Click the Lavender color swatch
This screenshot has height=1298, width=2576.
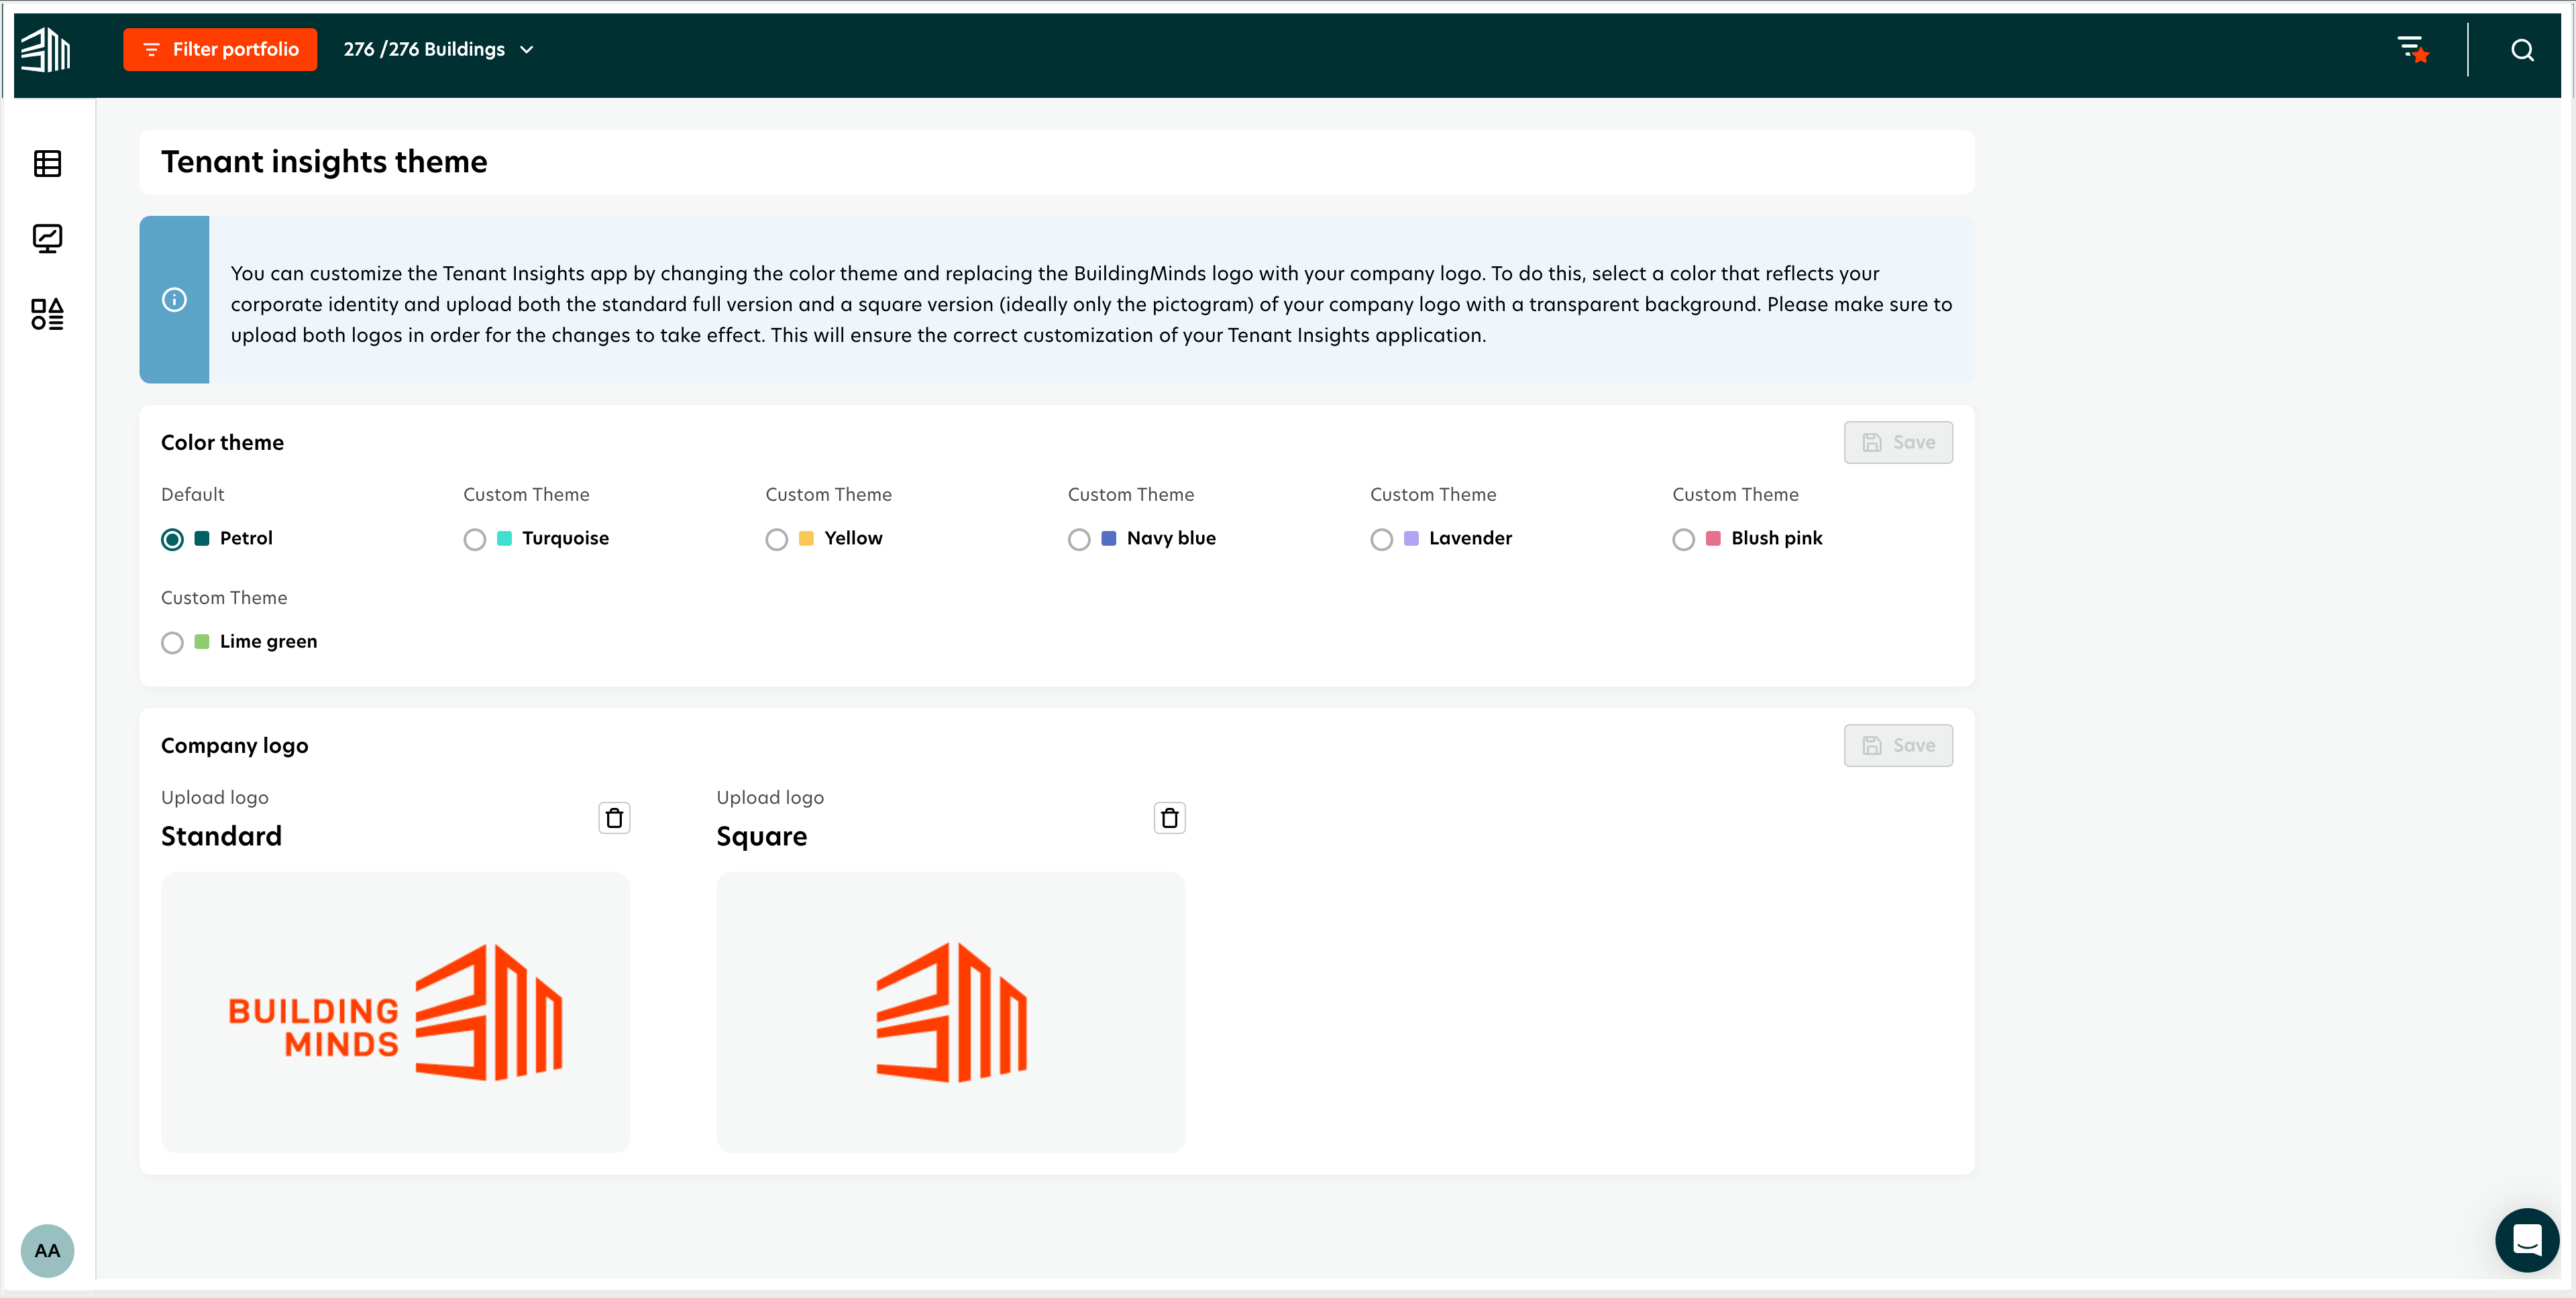pyautogui.click(x=1411, y=538)
